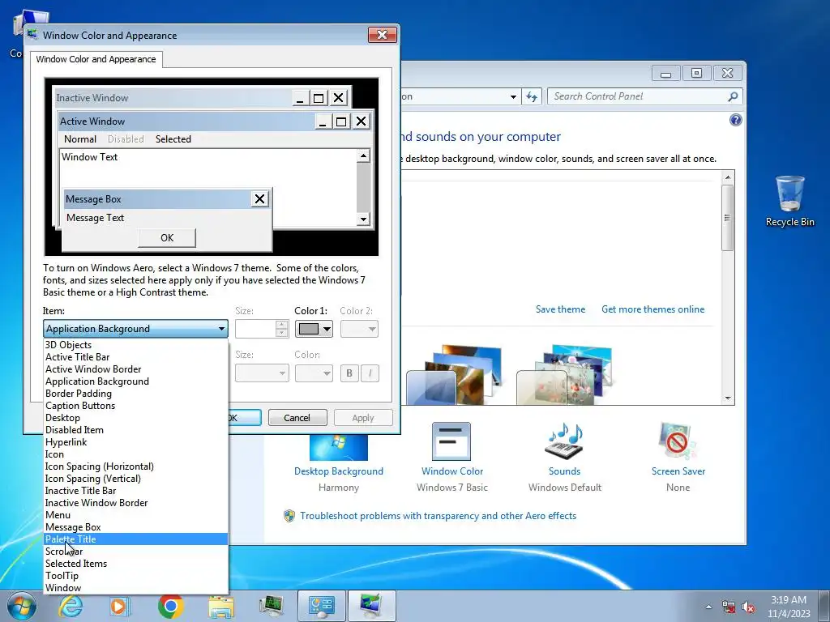Open Desktop Background settings icon
Image resolution: width=830 pixels, height=622 pixels.
339,447
